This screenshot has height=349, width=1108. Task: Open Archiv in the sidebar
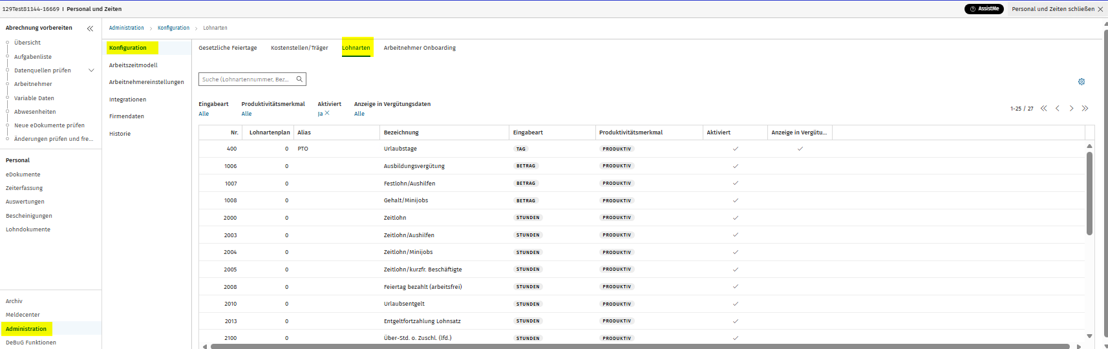(14, 301)
